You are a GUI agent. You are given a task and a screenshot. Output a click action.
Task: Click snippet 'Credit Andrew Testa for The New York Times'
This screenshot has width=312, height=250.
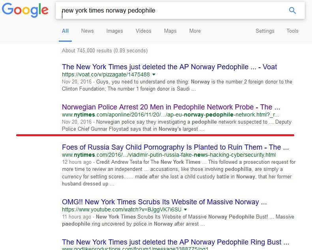(x=179, y=173)
